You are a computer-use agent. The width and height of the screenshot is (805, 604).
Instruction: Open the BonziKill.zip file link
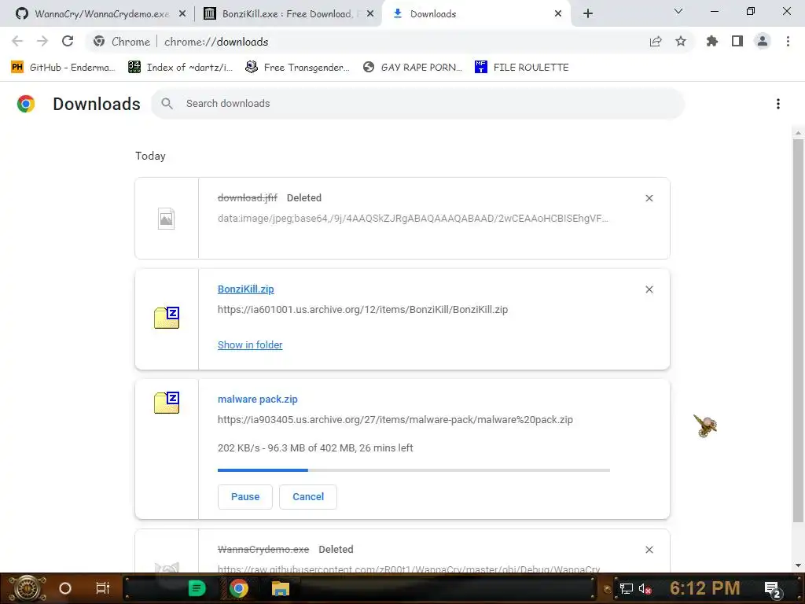coord(246,289)
